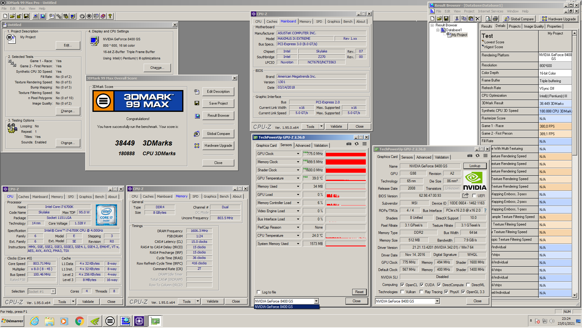Click Reset button in GPU-Z Sensors
The height and width of the screenshot is (328, 582).
[359, 292]
